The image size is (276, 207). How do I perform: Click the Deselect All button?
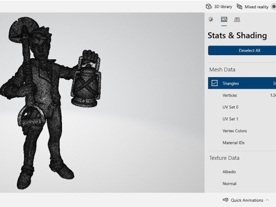click(x=242, y=51)
